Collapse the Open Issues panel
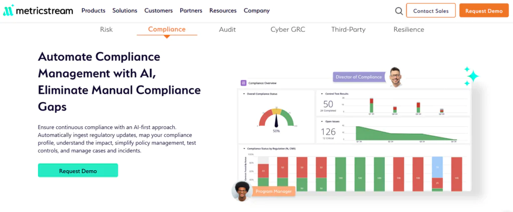 tap(322, 122)
